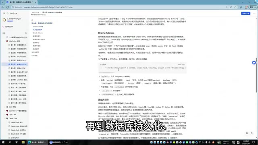Open the AI Agent wiki space title

pyautogui.click(x=14, y=19)
